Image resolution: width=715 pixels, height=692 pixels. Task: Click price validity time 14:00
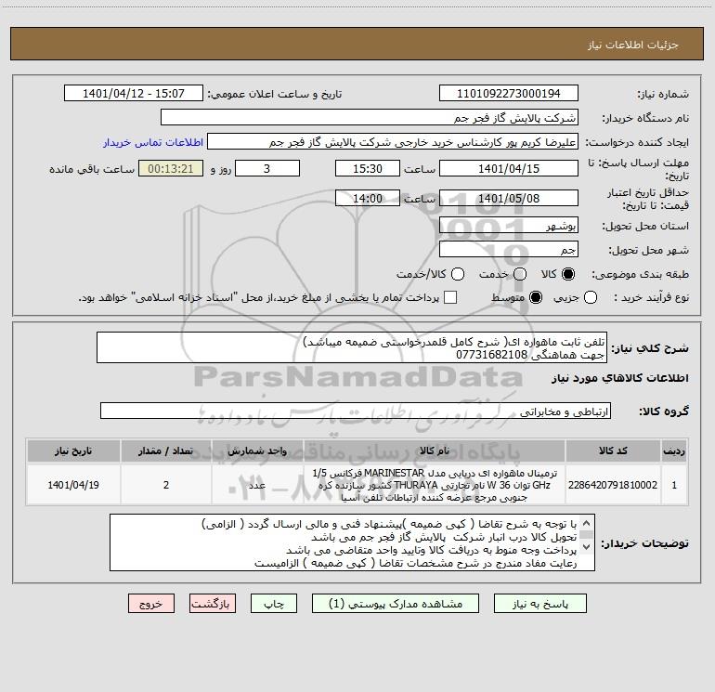coord(368,198)
